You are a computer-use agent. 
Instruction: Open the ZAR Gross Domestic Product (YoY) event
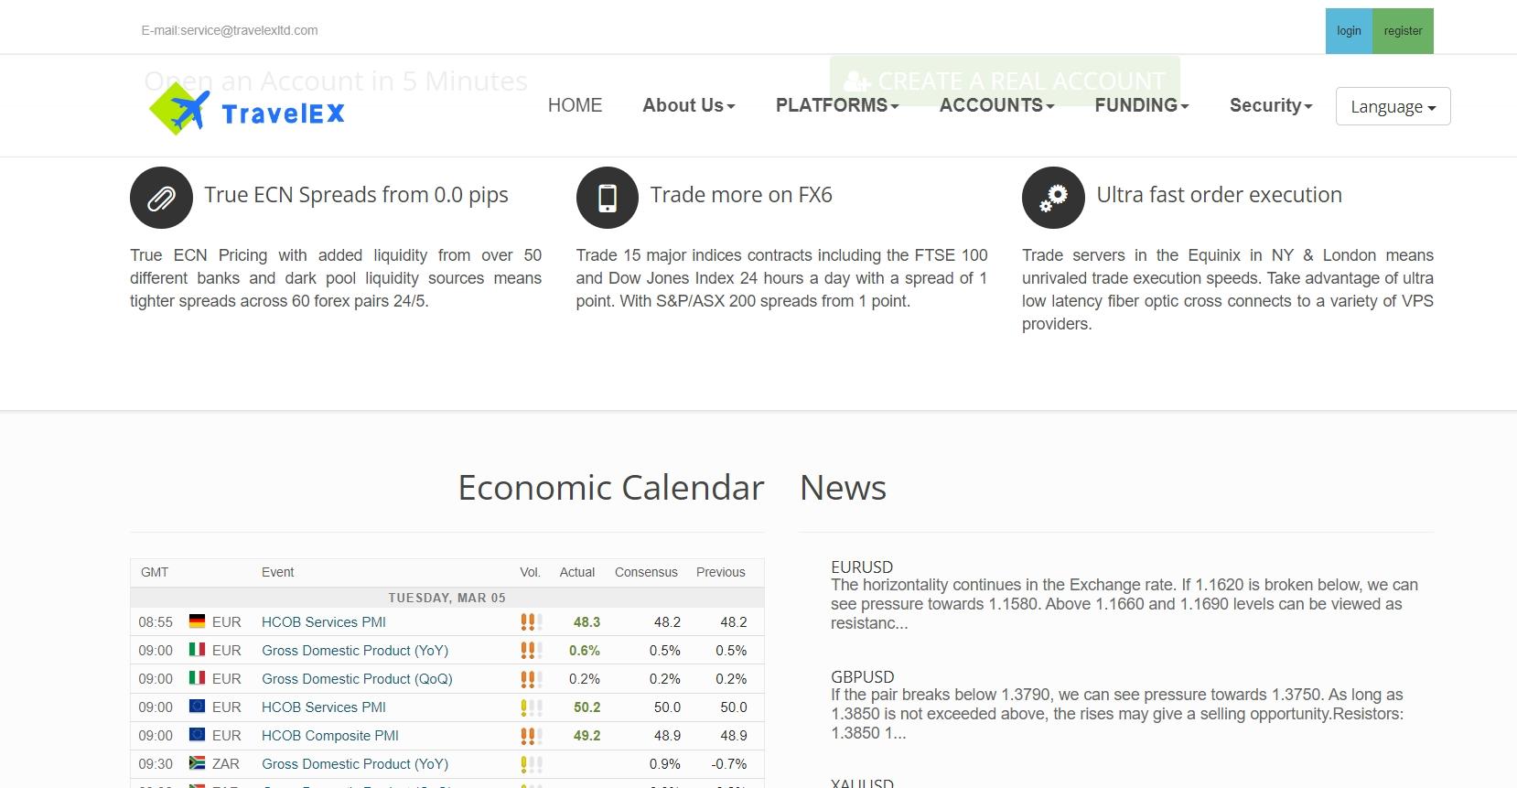[355, 764]
